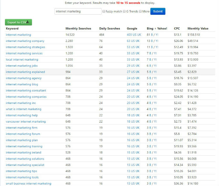The width and height of the screenshot is (219, 186).
Task: Focus the keyword input field
Action: coord(78,11)
